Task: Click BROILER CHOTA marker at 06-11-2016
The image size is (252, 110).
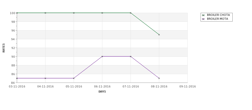Action: coord(102,13)
